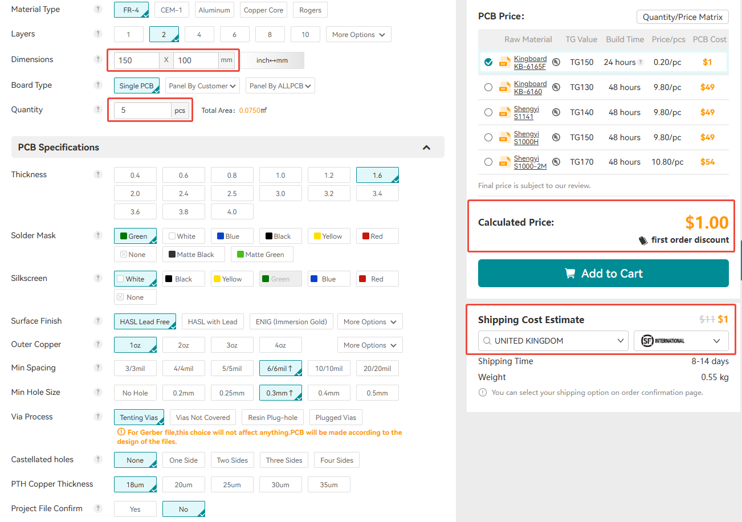Click the dimension height field 100
Image resolution: width=742 pixels, height=522 pixels.
coord(196,60)
